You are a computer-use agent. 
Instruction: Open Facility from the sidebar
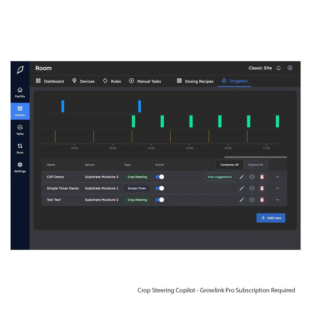pos(20,92)
